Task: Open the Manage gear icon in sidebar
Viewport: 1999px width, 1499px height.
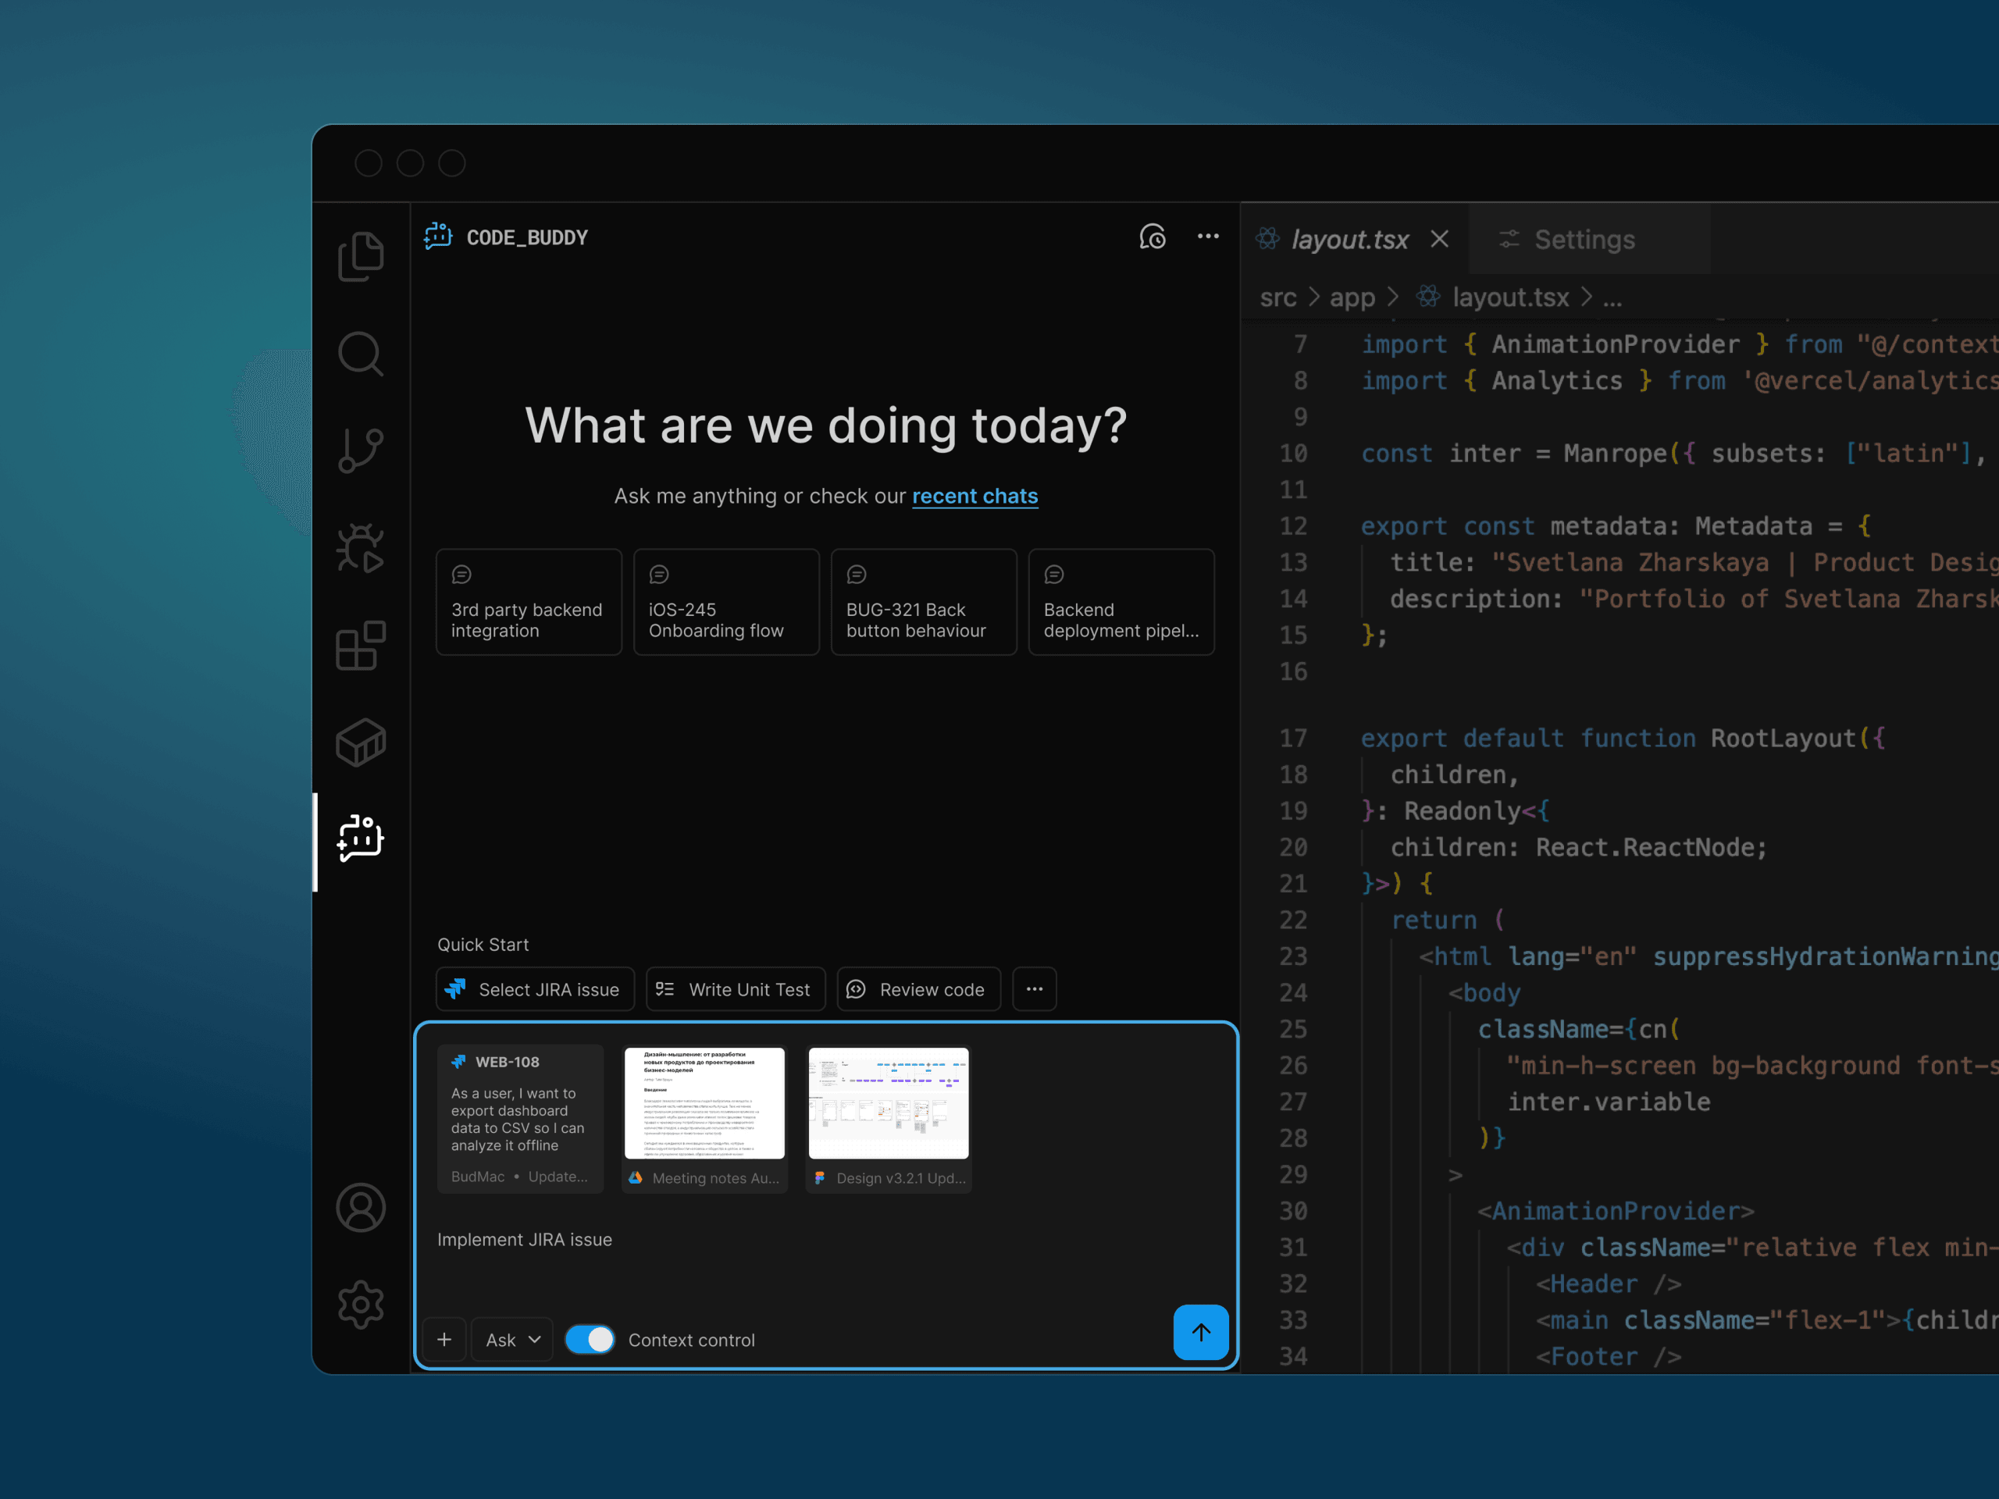Action: 361,1305
